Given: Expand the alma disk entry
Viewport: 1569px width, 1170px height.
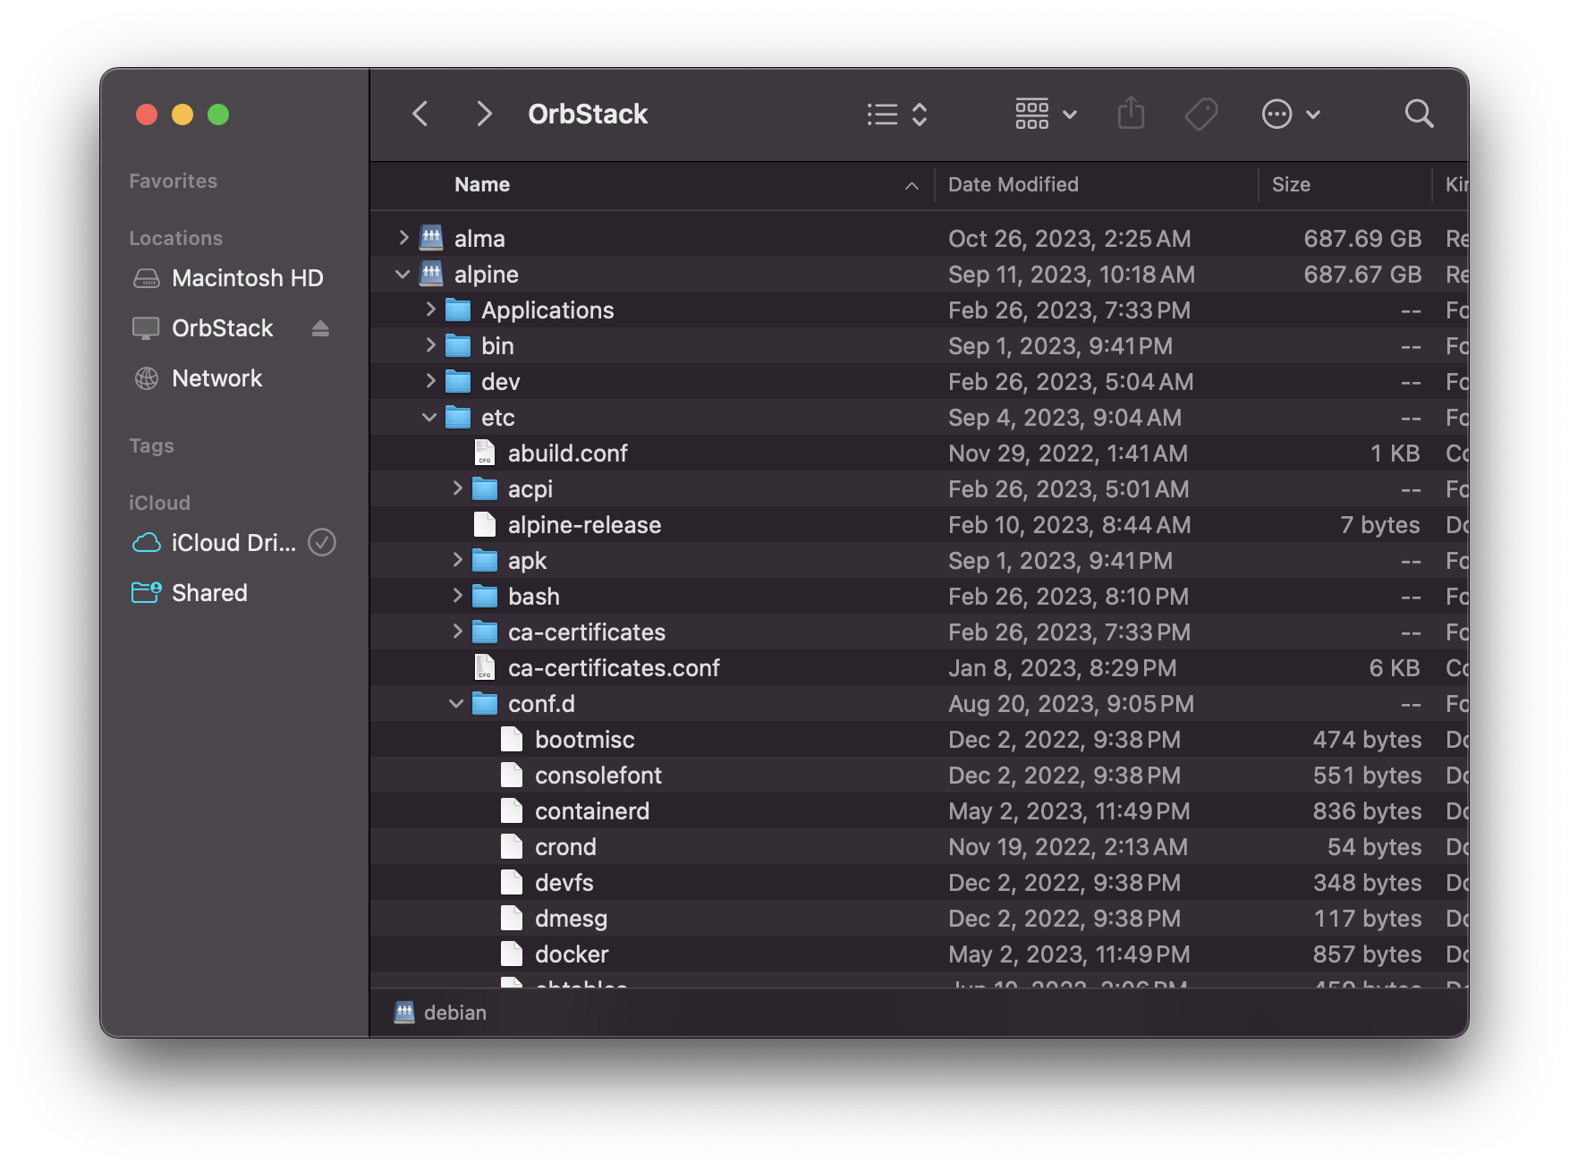Looking at the screenshot, I should pyautogui.click(x=403, y=238).
